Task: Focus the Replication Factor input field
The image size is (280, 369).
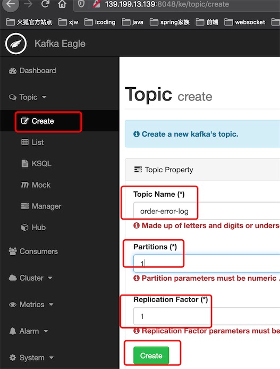Action: point(207,316)
